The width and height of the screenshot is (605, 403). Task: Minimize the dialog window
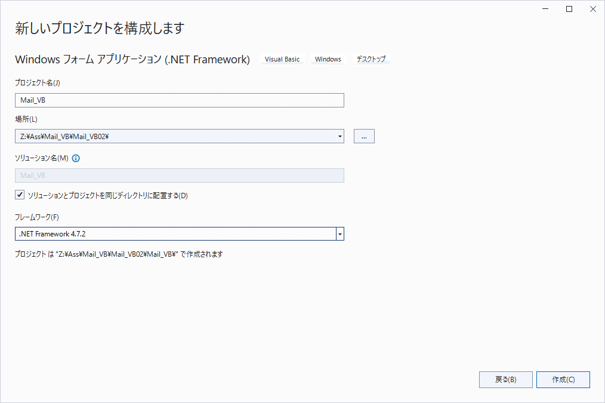545,9
